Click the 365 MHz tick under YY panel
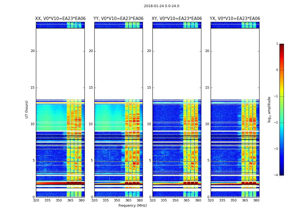Viewport: 288px width, 219px height. click(x=128, y=200)
